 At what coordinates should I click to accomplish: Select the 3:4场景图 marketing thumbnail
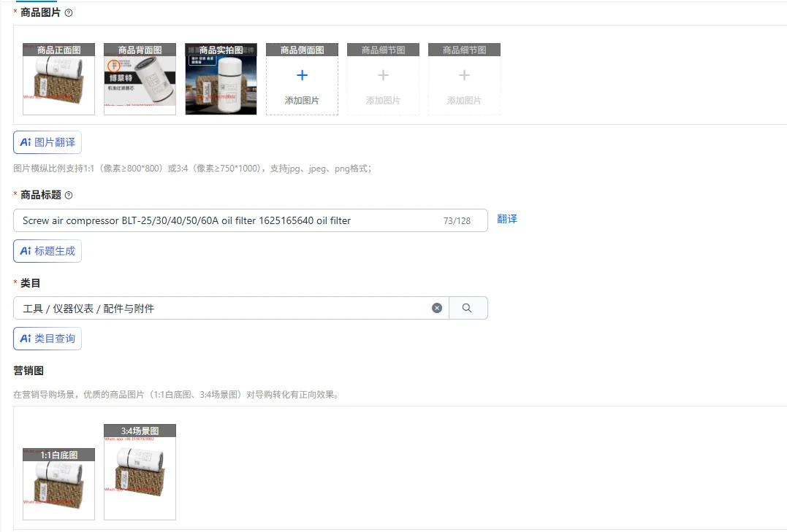[140, 472]
